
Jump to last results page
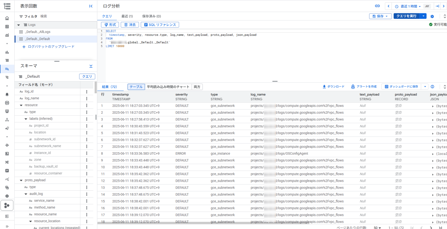pos(441,228)
